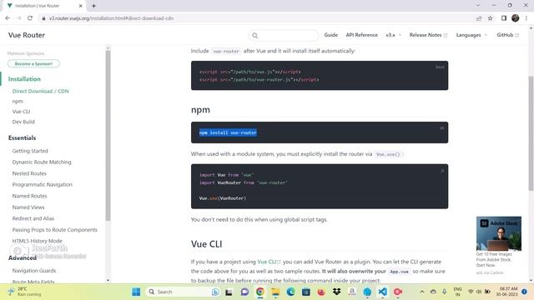Go back to the previous page
534x300 pixels.
(8, 18)
